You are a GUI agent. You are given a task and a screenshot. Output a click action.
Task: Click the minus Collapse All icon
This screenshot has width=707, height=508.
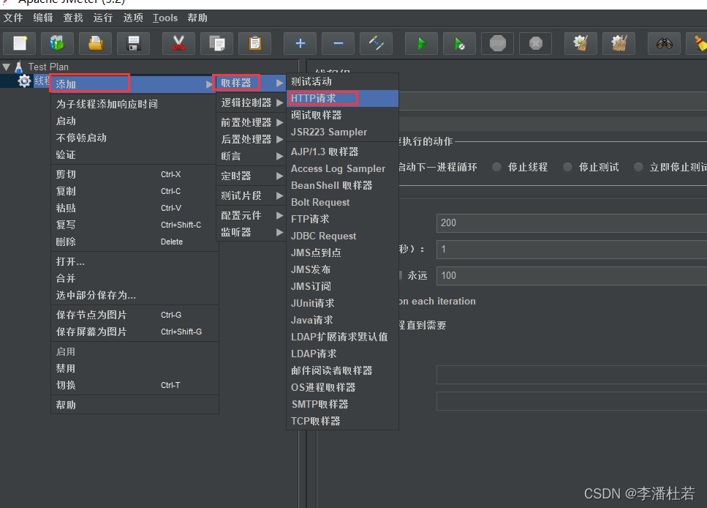[x=339, y=43]
